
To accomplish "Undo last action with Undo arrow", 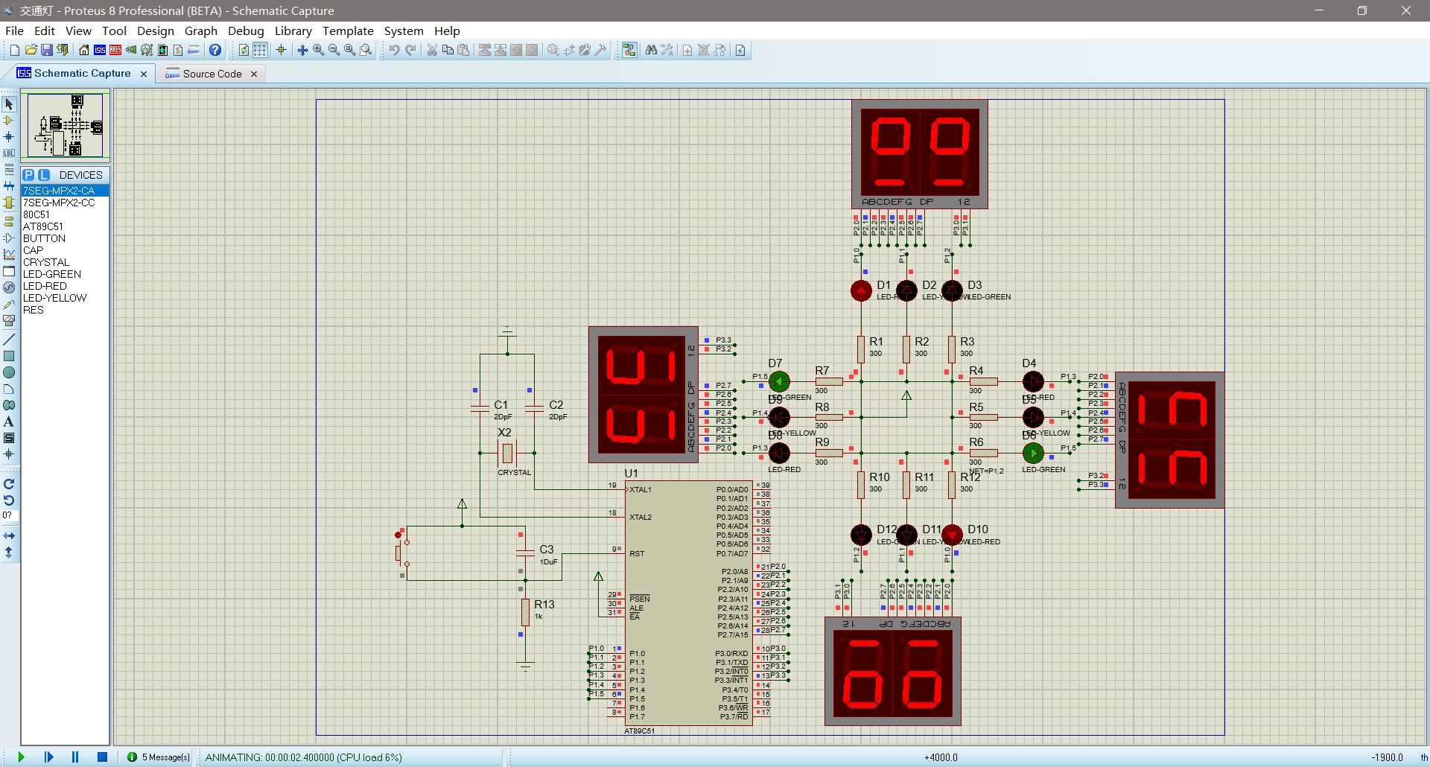I will pyautogui.click(x=394, y=50).
